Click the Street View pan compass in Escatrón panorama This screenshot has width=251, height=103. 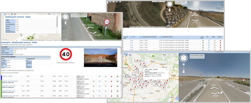point(184,58)
